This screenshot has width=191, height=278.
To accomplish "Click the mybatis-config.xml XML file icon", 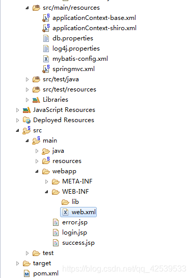I will tap(46, 59).
